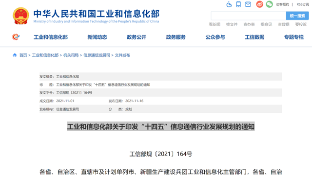
Task: Click the 信息通信发展司 breadcrumb link
Action: click(x=97, y=55)
